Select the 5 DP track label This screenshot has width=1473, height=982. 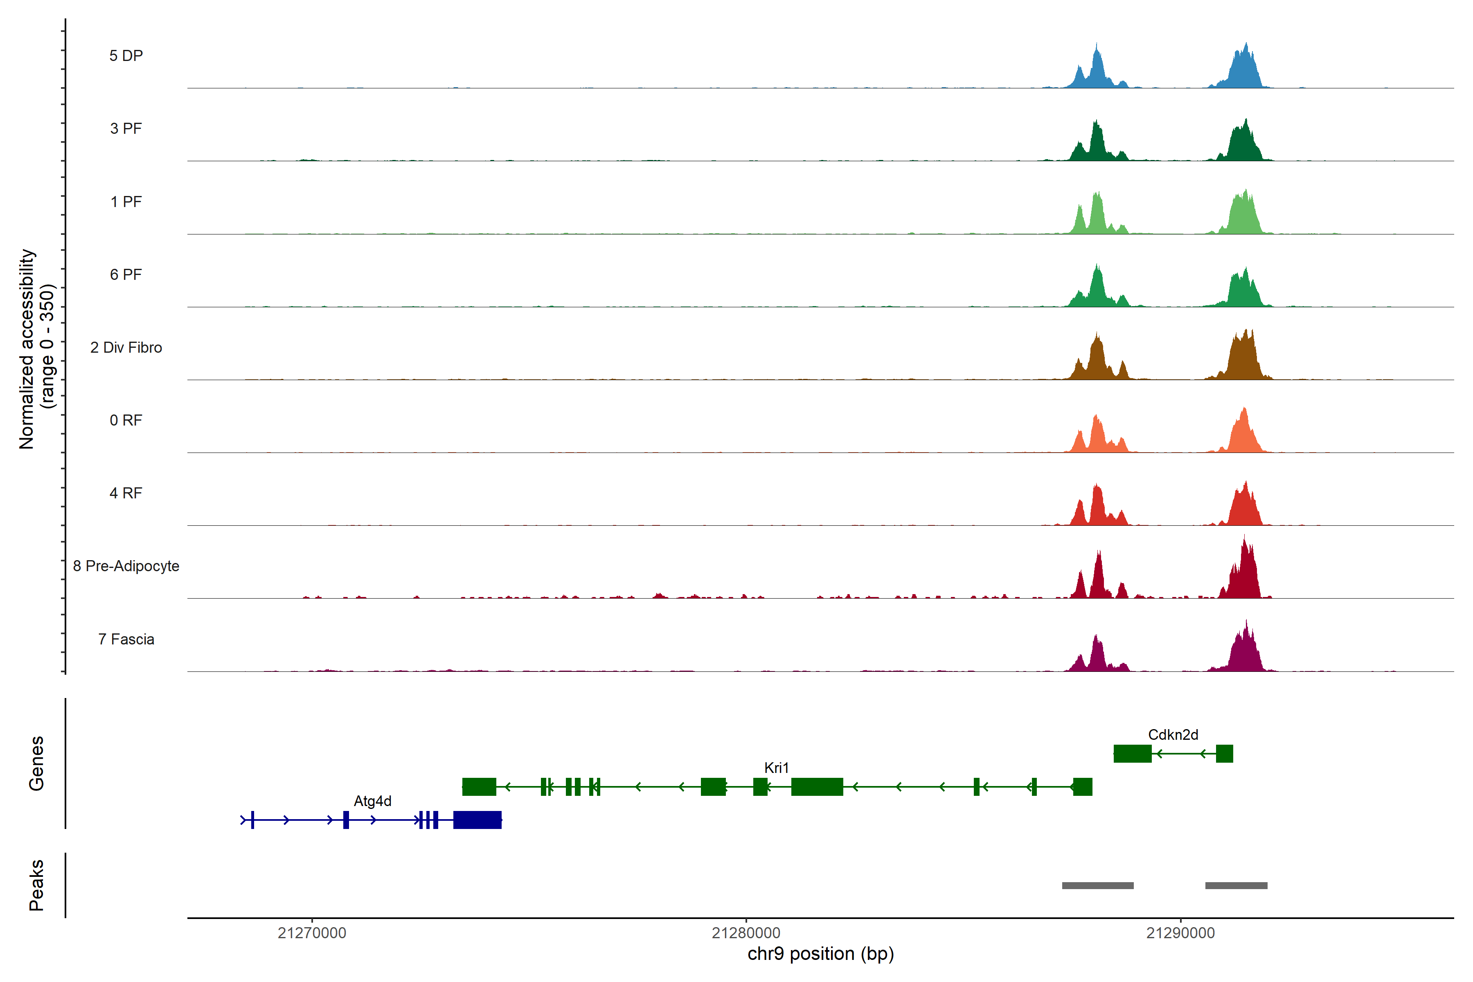click(126, 56)
